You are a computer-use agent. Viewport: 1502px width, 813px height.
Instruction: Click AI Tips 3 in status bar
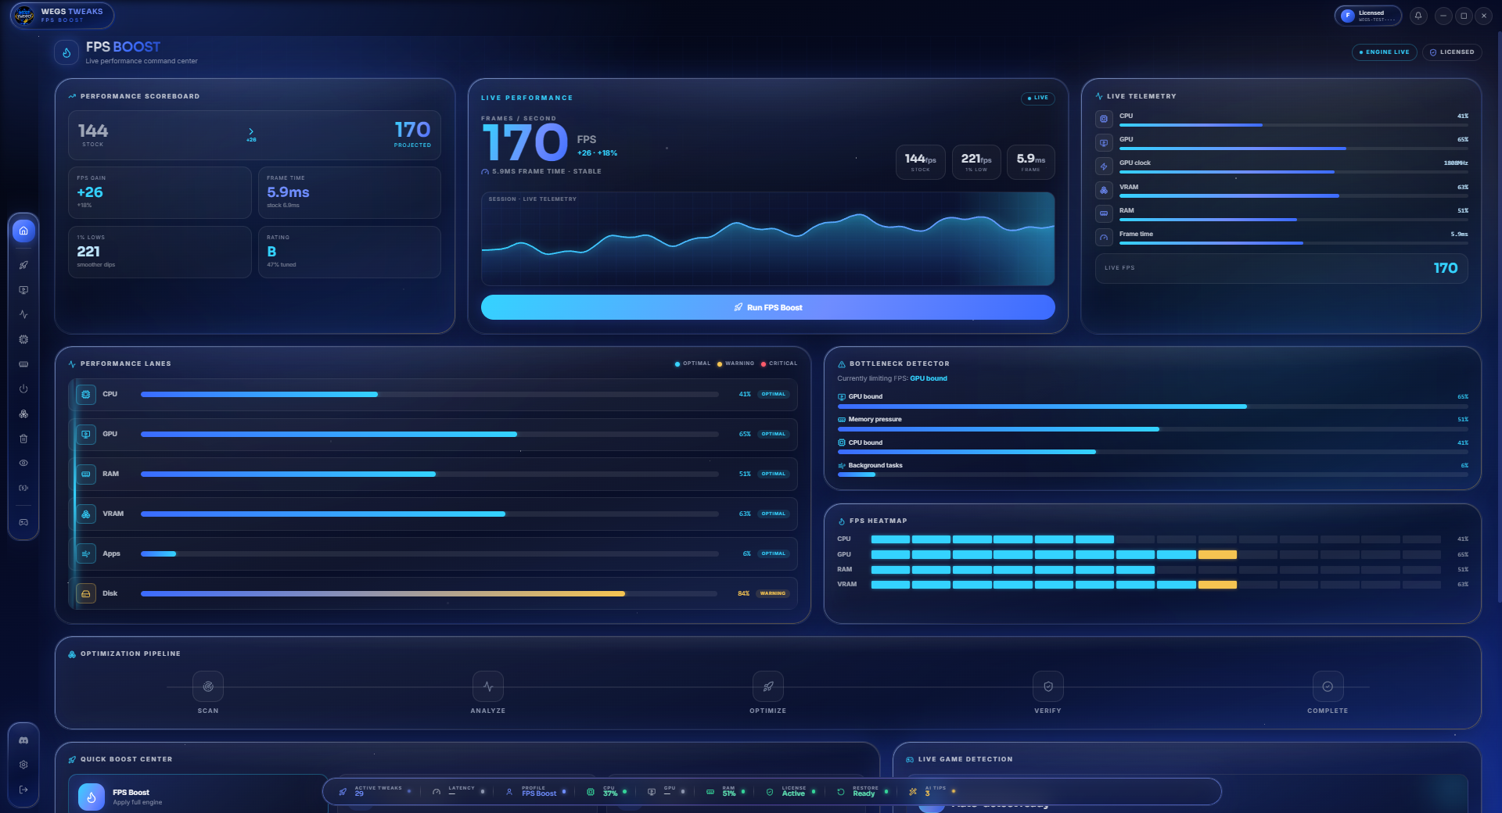[932, 791]
